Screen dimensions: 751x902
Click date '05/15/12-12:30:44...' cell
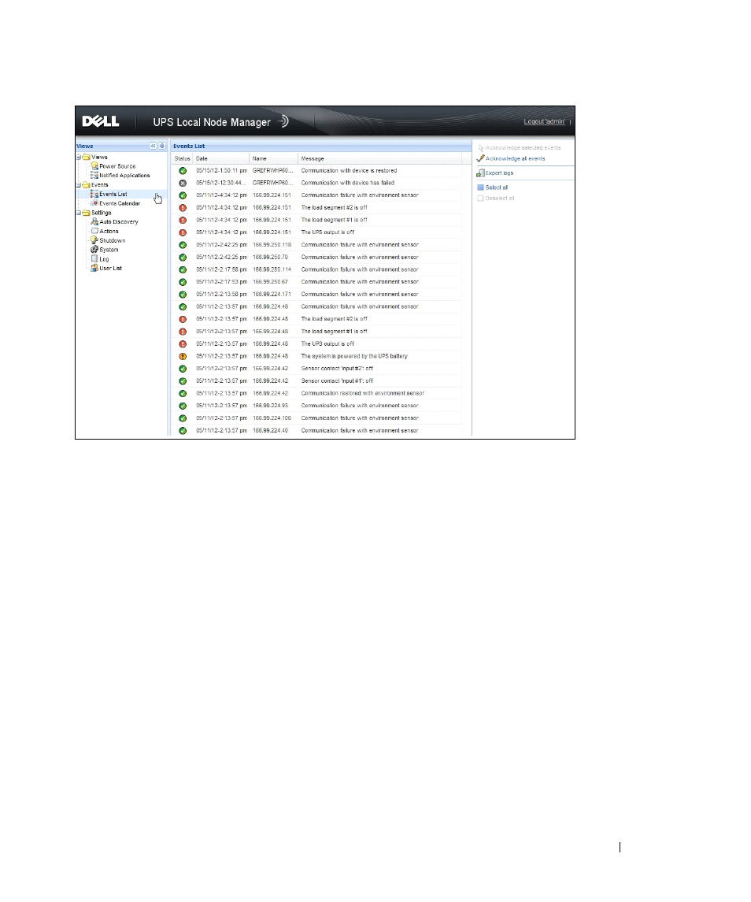pyautogui.click(x=221, y=183)
